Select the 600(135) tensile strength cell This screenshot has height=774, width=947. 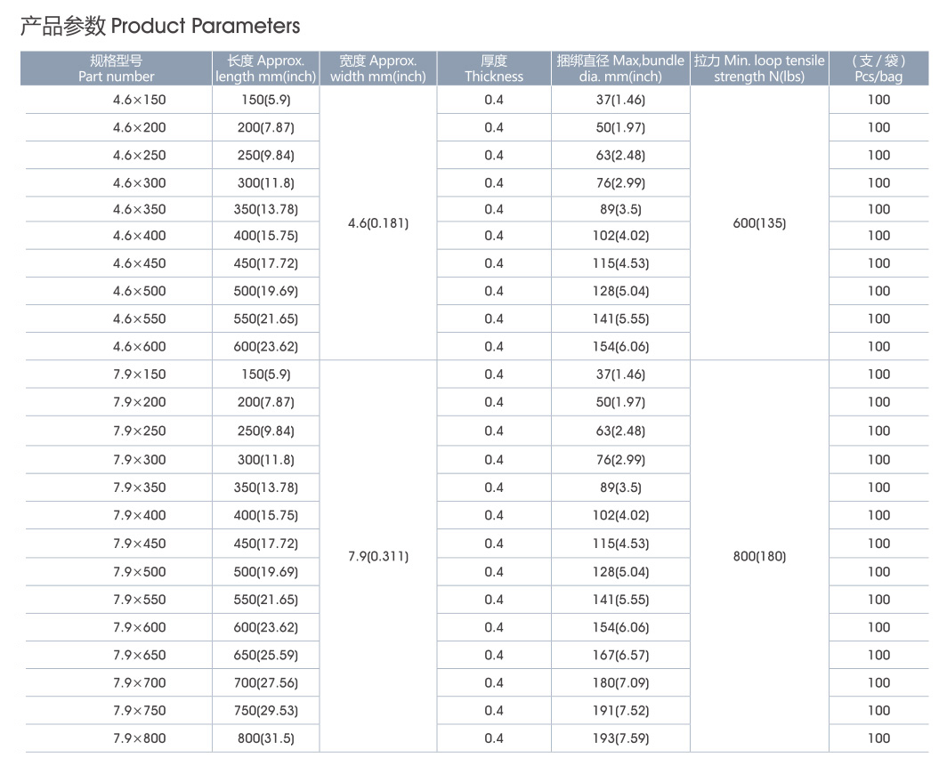coord(759,223)
